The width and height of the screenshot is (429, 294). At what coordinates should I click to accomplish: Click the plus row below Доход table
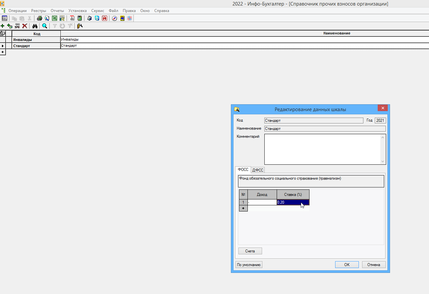243,208
